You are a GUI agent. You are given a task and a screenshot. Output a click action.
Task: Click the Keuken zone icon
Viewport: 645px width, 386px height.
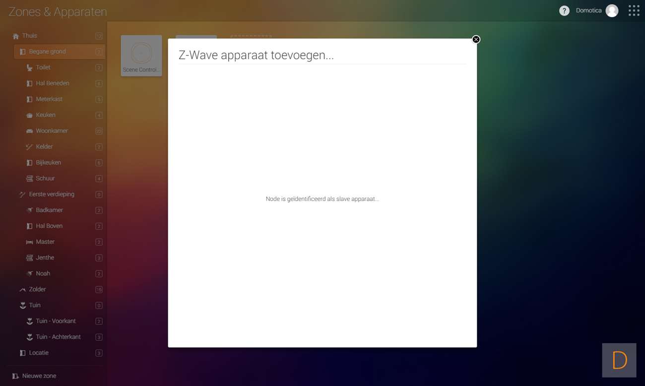pyautogui.click(x=29, y=115)
